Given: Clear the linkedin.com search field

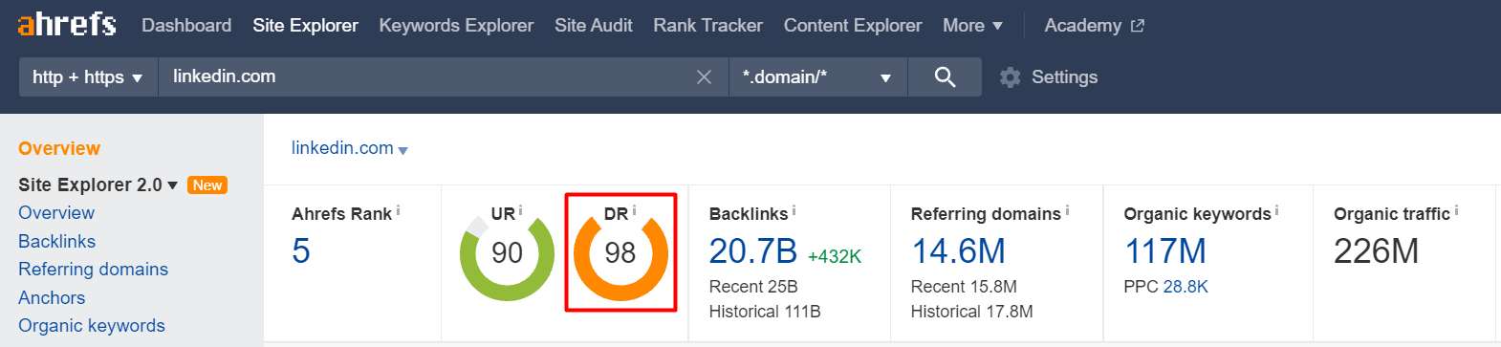Looking at the screenshot, I should pyautogui.click(x=704, y=76).
